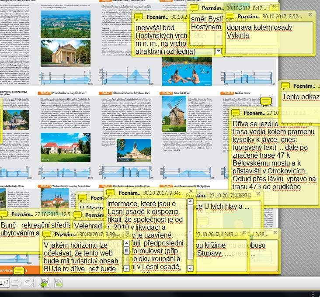Click the wooden windmill photo

174,114
